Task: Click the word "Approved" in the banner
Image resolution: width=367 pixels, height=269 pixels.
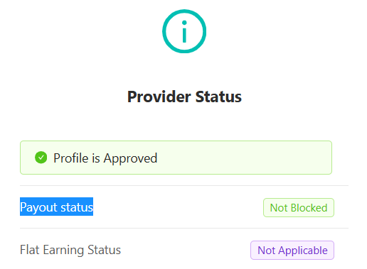Action: pyautogui.click(x=130, y=158)
